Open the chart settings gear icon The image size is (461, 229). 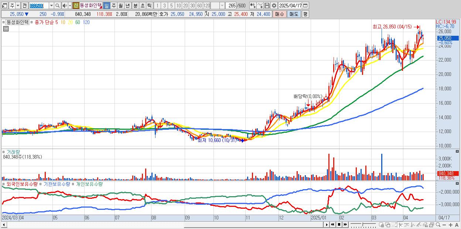pos(274,6)
